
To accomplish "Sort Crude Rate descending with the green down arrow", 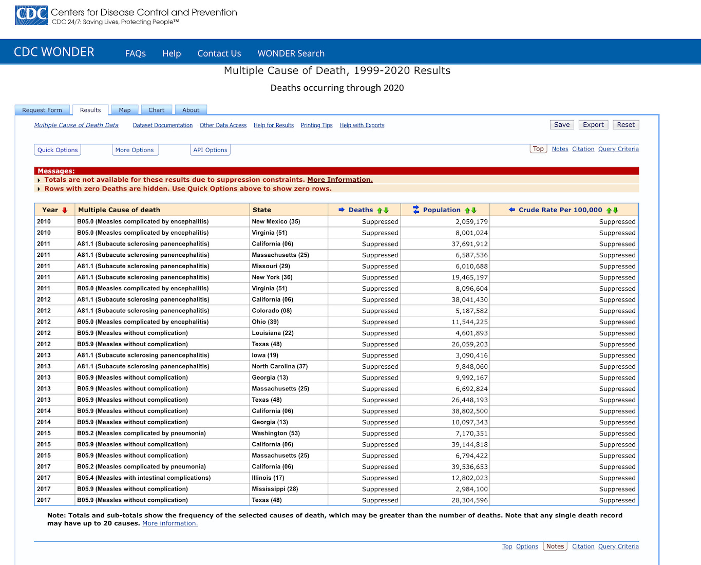I will pos(615,210).
